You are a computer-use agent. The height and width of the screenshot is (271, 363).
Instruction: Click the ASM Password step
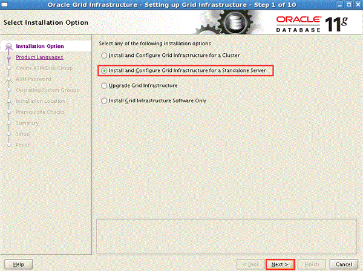tap(33, 79)
